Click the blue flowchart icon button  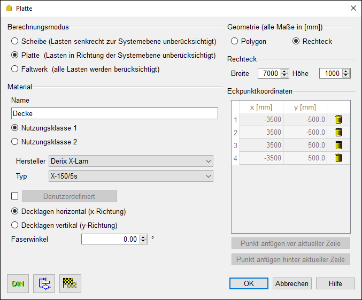(44, 284)
